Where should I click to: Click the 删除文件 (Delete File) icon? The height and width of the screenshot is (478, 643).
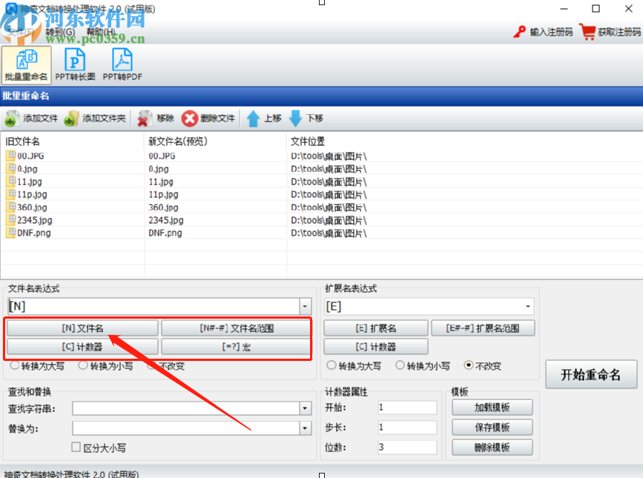coord(190,118)
